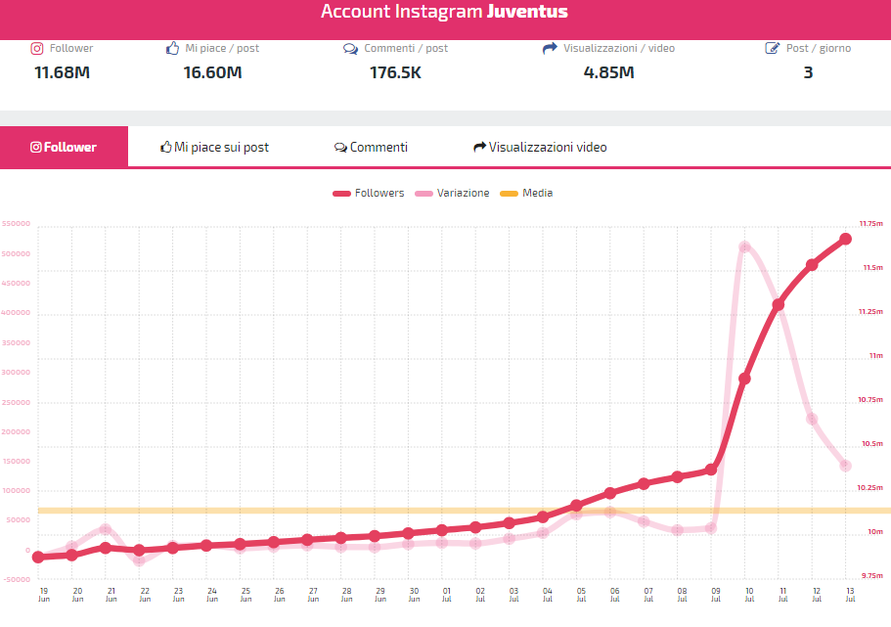
Task: Click the 176.5K comments per post value
Action: (395, 72)
